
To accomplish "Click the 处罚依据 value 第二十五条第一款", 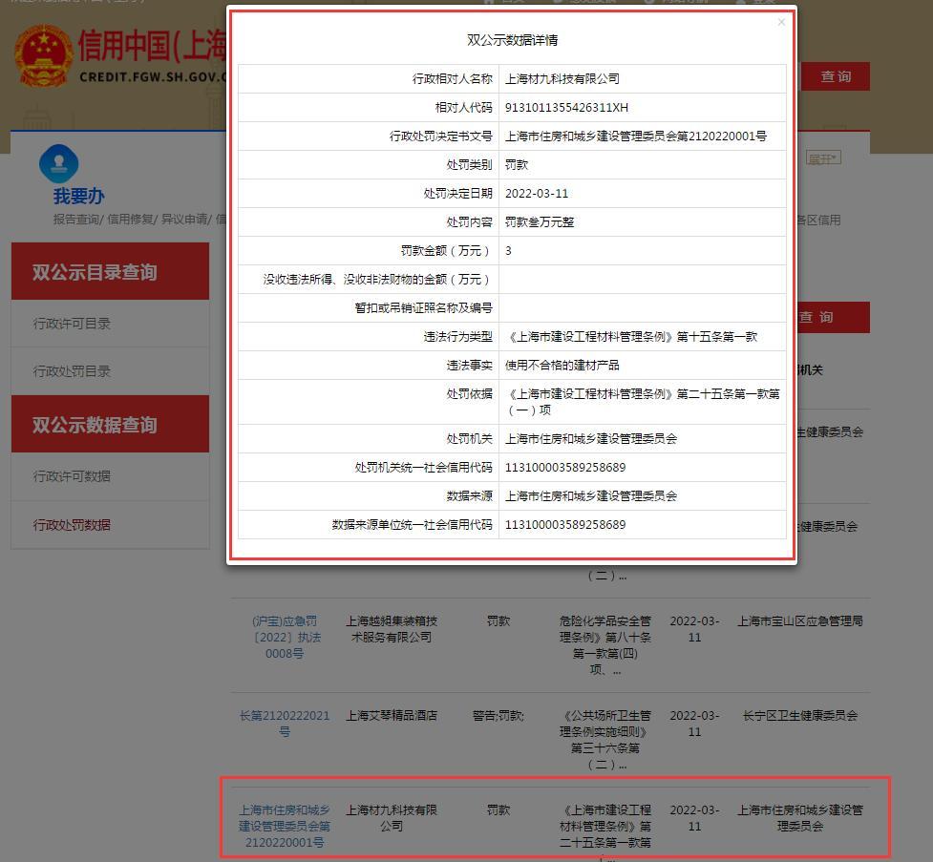I will [x=643, y=402].
